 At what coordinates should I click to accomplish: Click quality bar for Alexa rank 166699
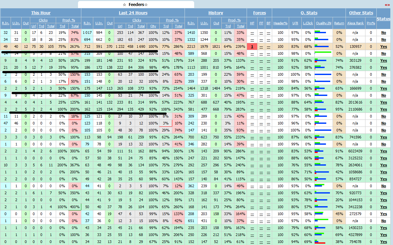pyautogui.click(x=320, y=88)
